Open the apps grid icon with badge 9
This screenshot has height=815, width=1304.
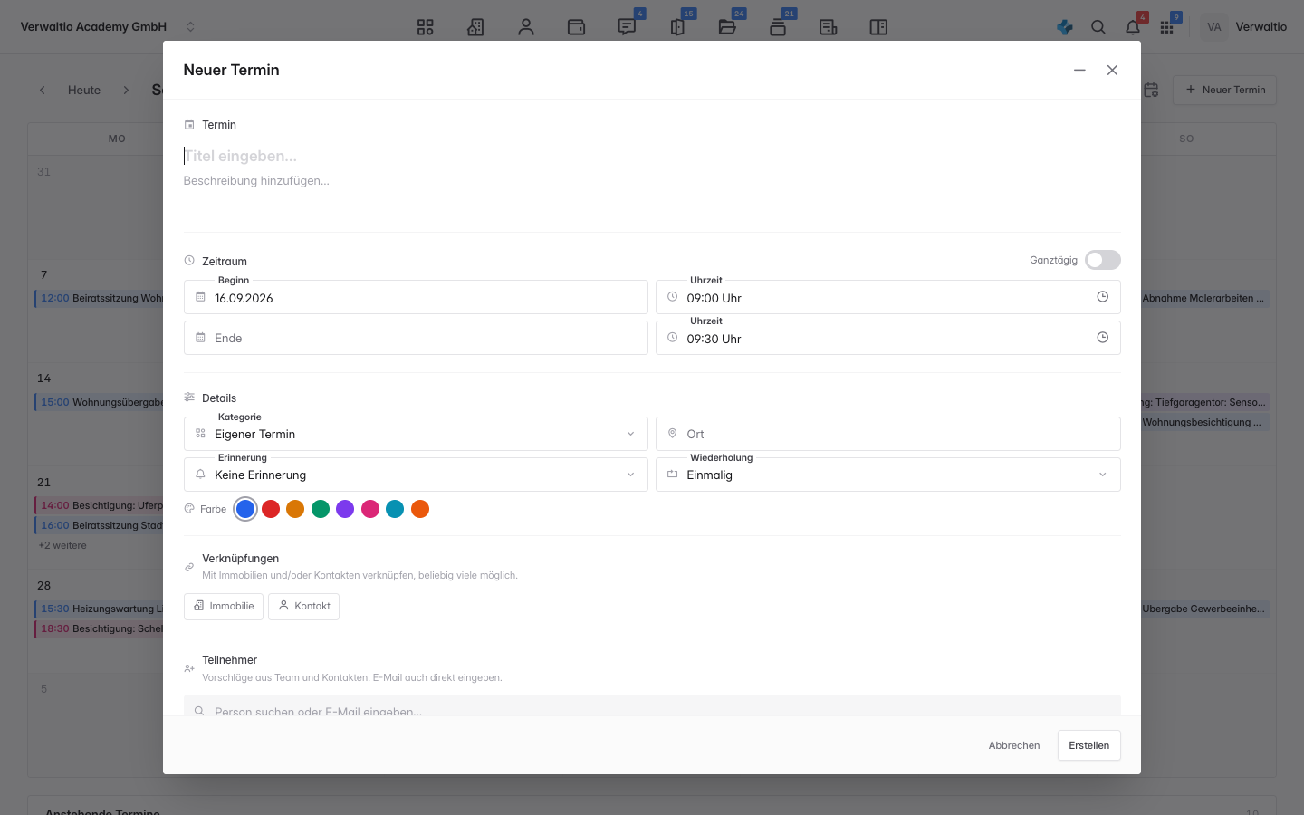point(1166,27)
